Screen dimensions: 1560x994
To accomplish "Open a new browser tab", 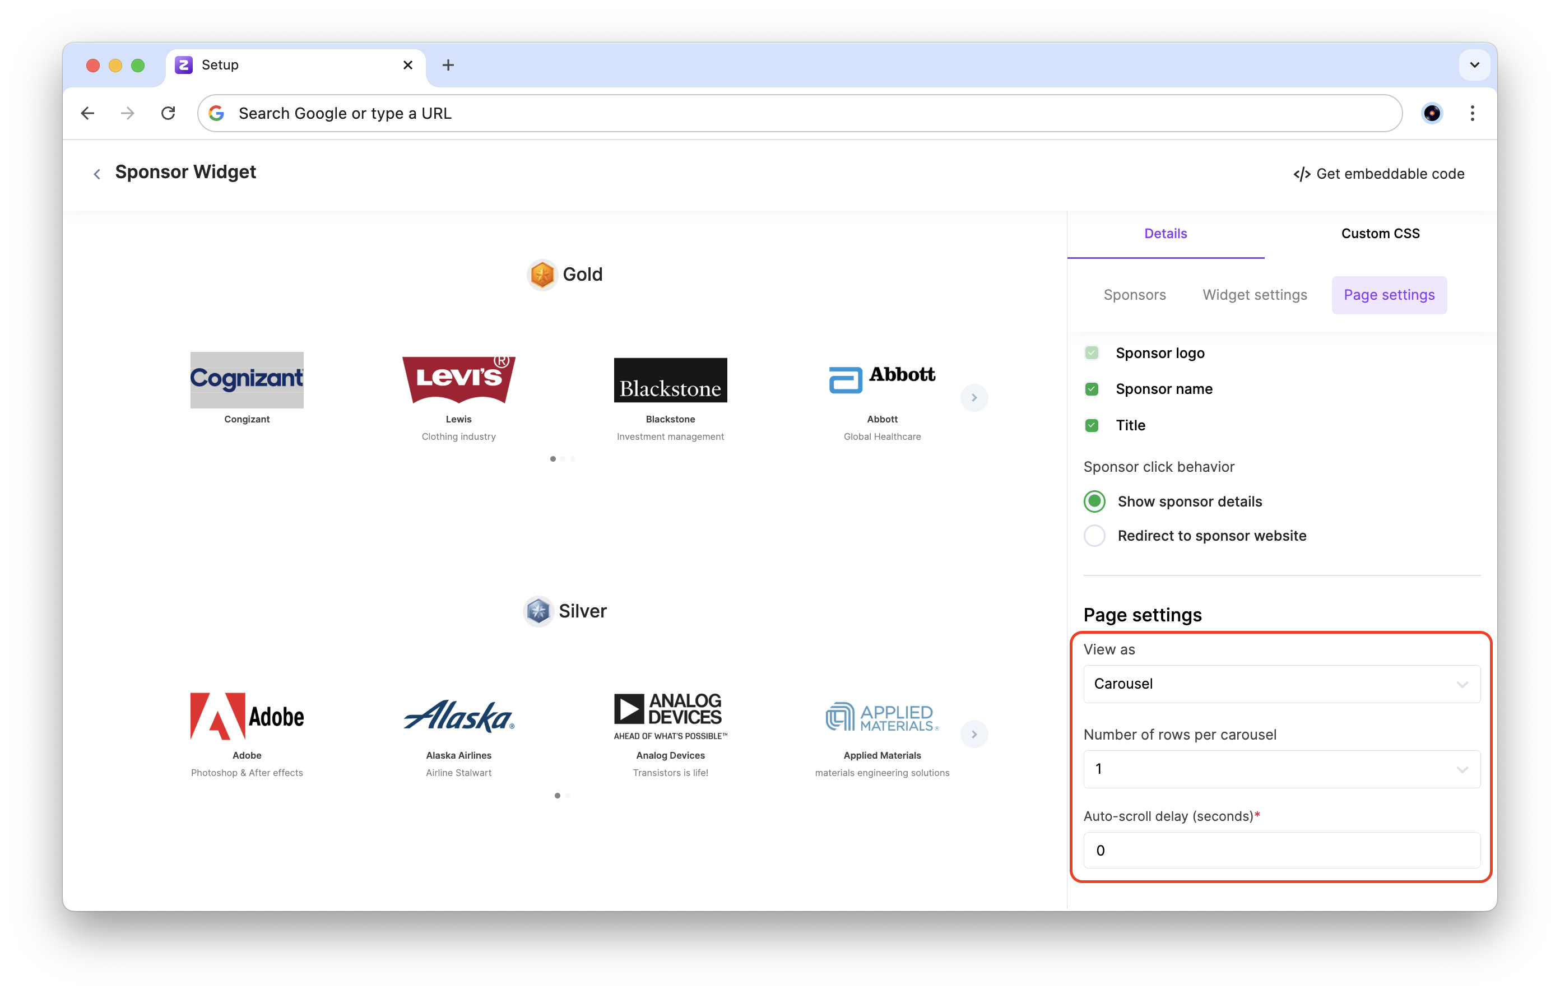I will pyautogui.click(x=448, y=65).
